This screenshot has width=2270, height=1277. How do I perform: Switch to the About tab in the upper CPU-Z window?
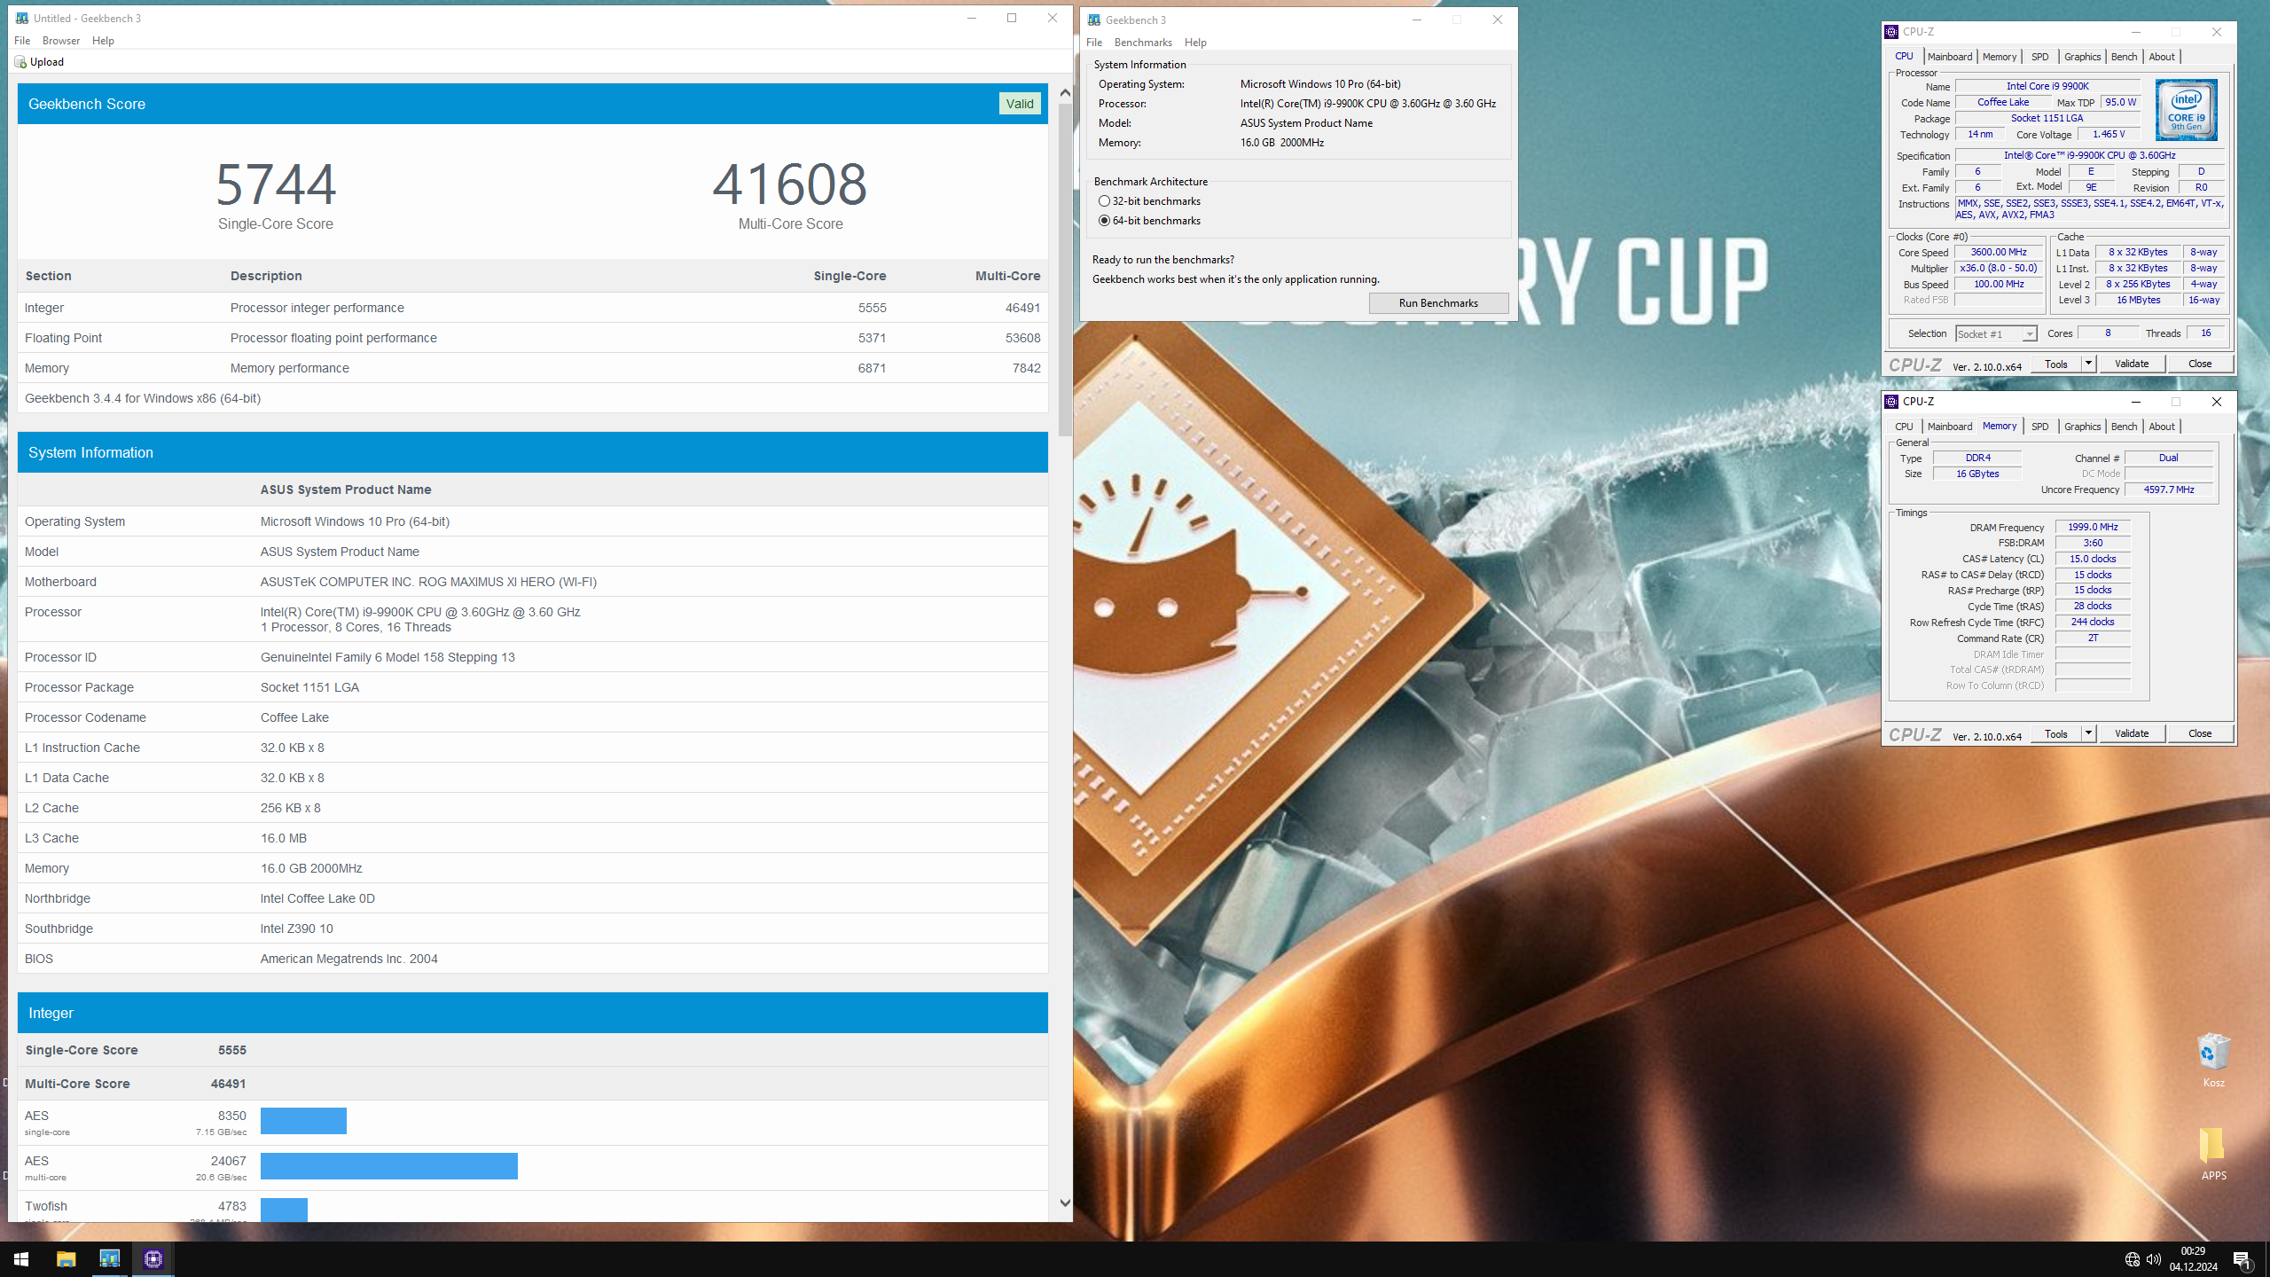(x=2162, y=57)
